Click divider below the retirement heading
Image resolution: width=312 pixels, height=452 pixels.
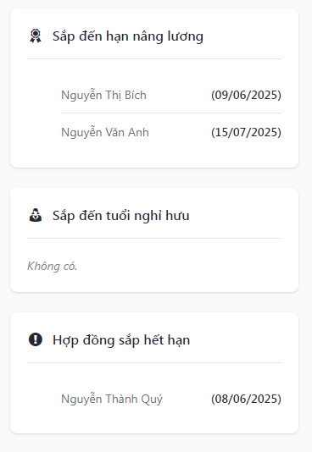(x=154, y=238)
